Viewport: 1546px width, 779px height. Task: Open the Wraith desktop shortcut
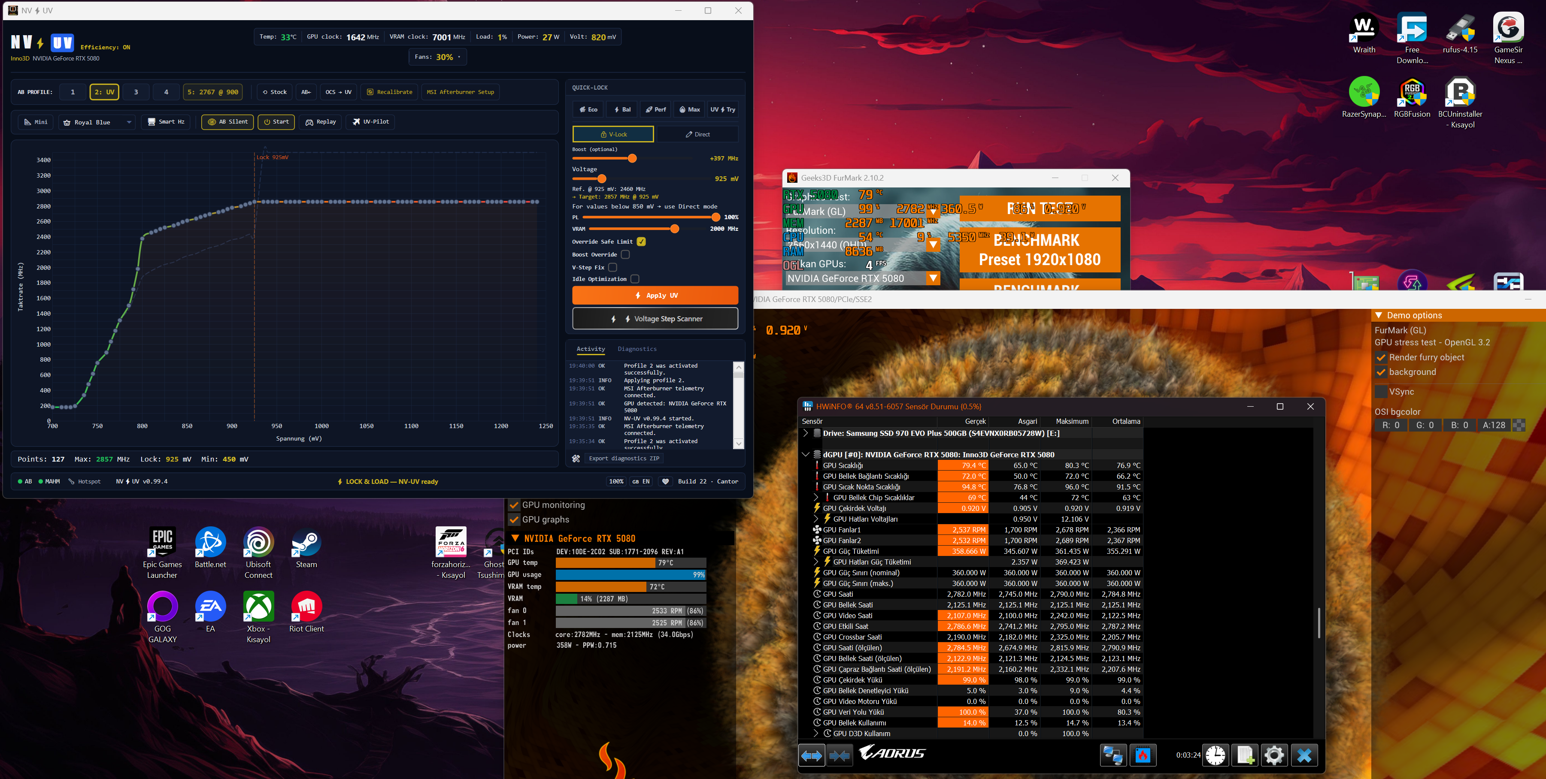[x=1364, y=33]
